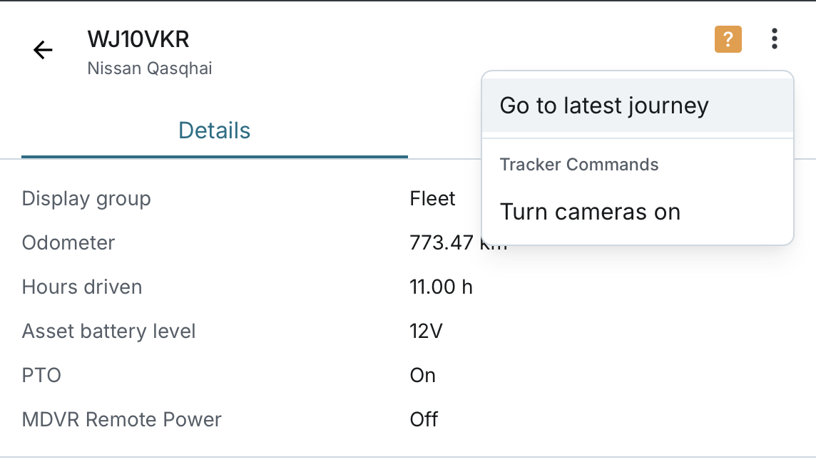Image resolution: width=816 pixels, height=462 pixels.
Task: Switch to the Details tab
Action: click(214, 130)
